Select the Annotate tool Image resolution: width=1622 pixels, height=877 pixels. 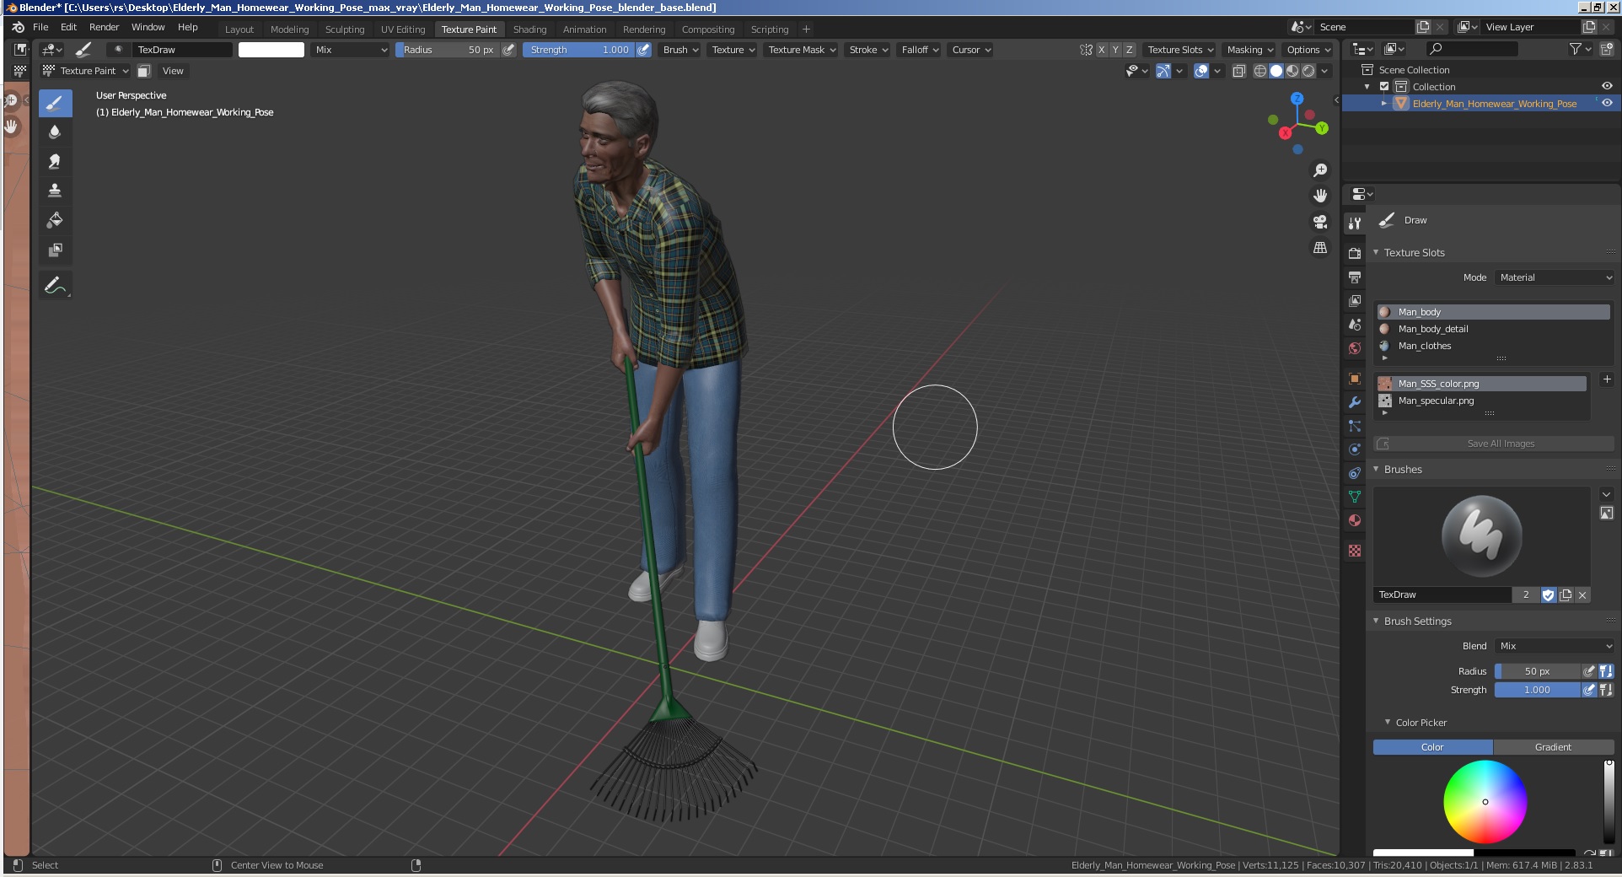(x=55, y=286)
